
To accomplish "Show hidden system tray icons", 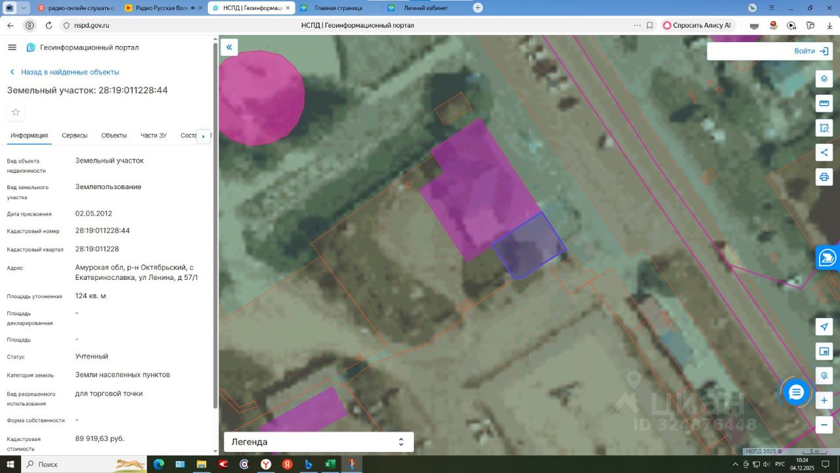I will [x=736, y=464].
